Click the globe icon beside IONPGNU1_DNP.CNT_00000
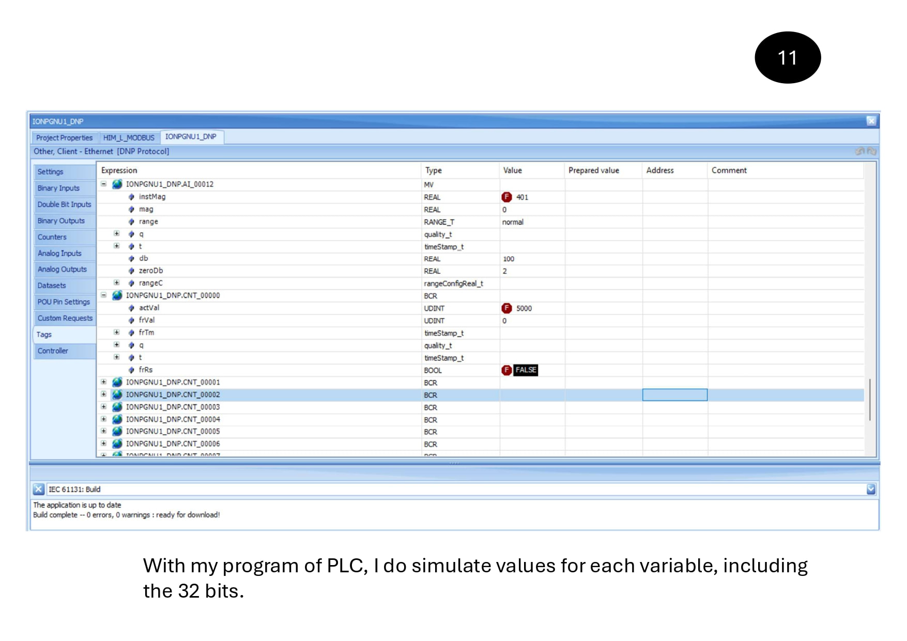Image resolution: width=907 pixels, height=641 pixels. click(117, 295)
